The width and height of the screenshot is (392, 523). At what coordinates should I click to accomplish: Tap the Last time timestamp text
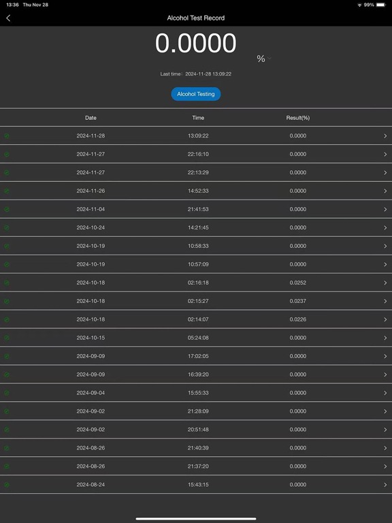point(196,74)
